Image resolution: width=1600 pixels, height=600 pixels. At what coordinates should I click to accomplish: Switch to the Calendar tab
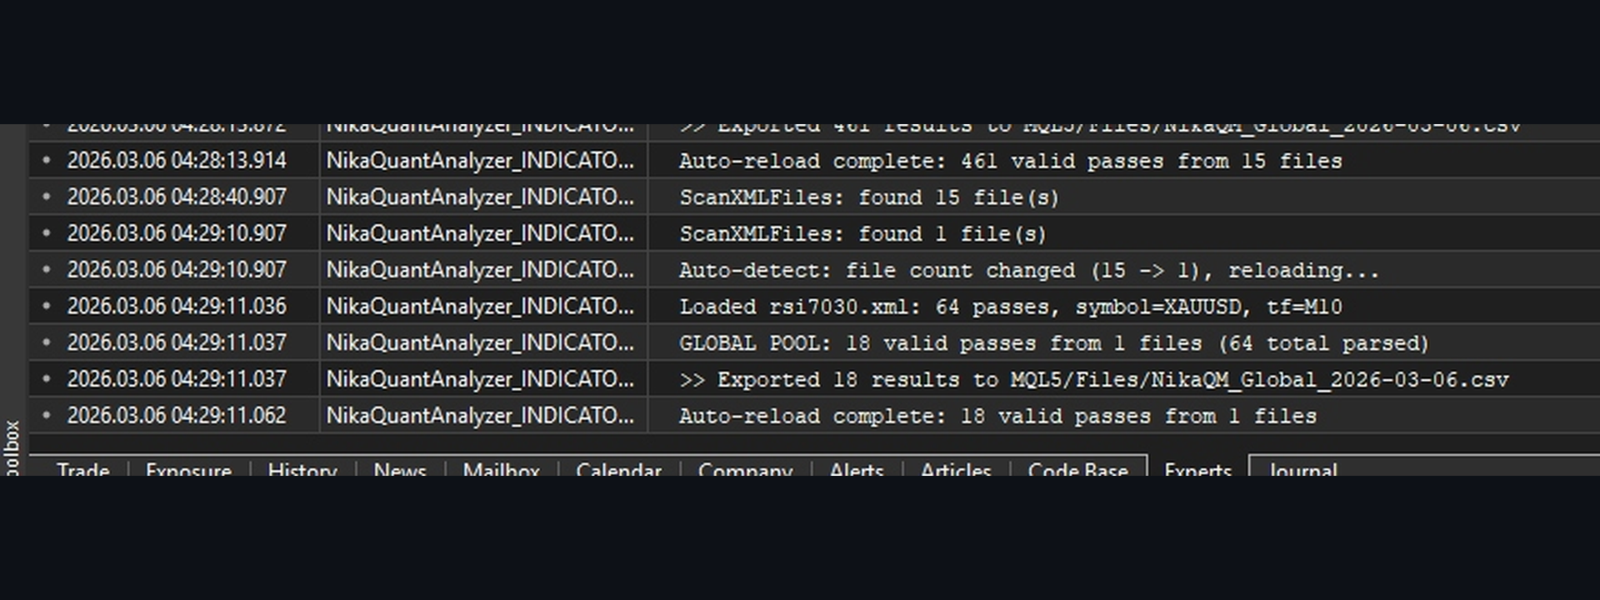618,469
